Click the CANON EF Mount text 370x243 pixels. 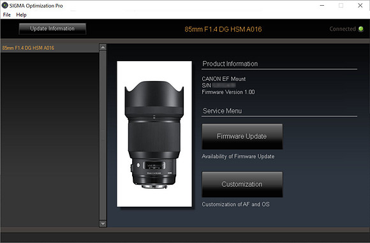[224, 79]
